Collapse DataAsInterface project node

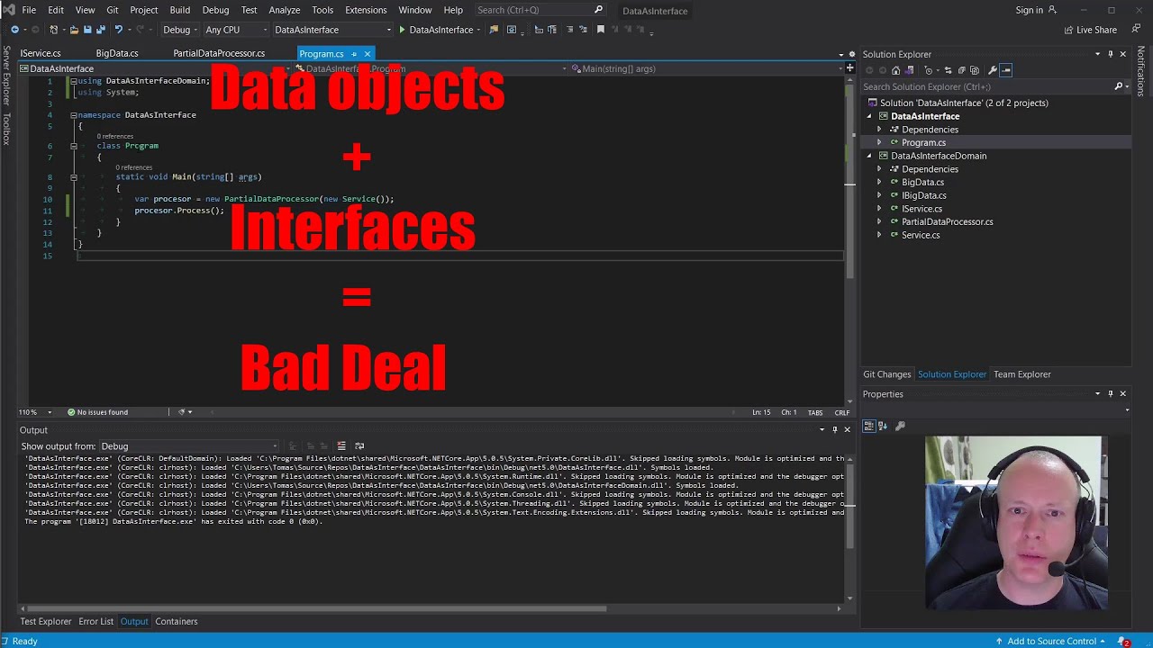[x=870, y=116]
